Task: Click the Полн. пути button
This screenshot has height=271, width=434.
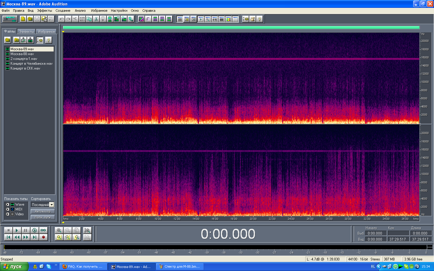Action: [x=42, y=217]
